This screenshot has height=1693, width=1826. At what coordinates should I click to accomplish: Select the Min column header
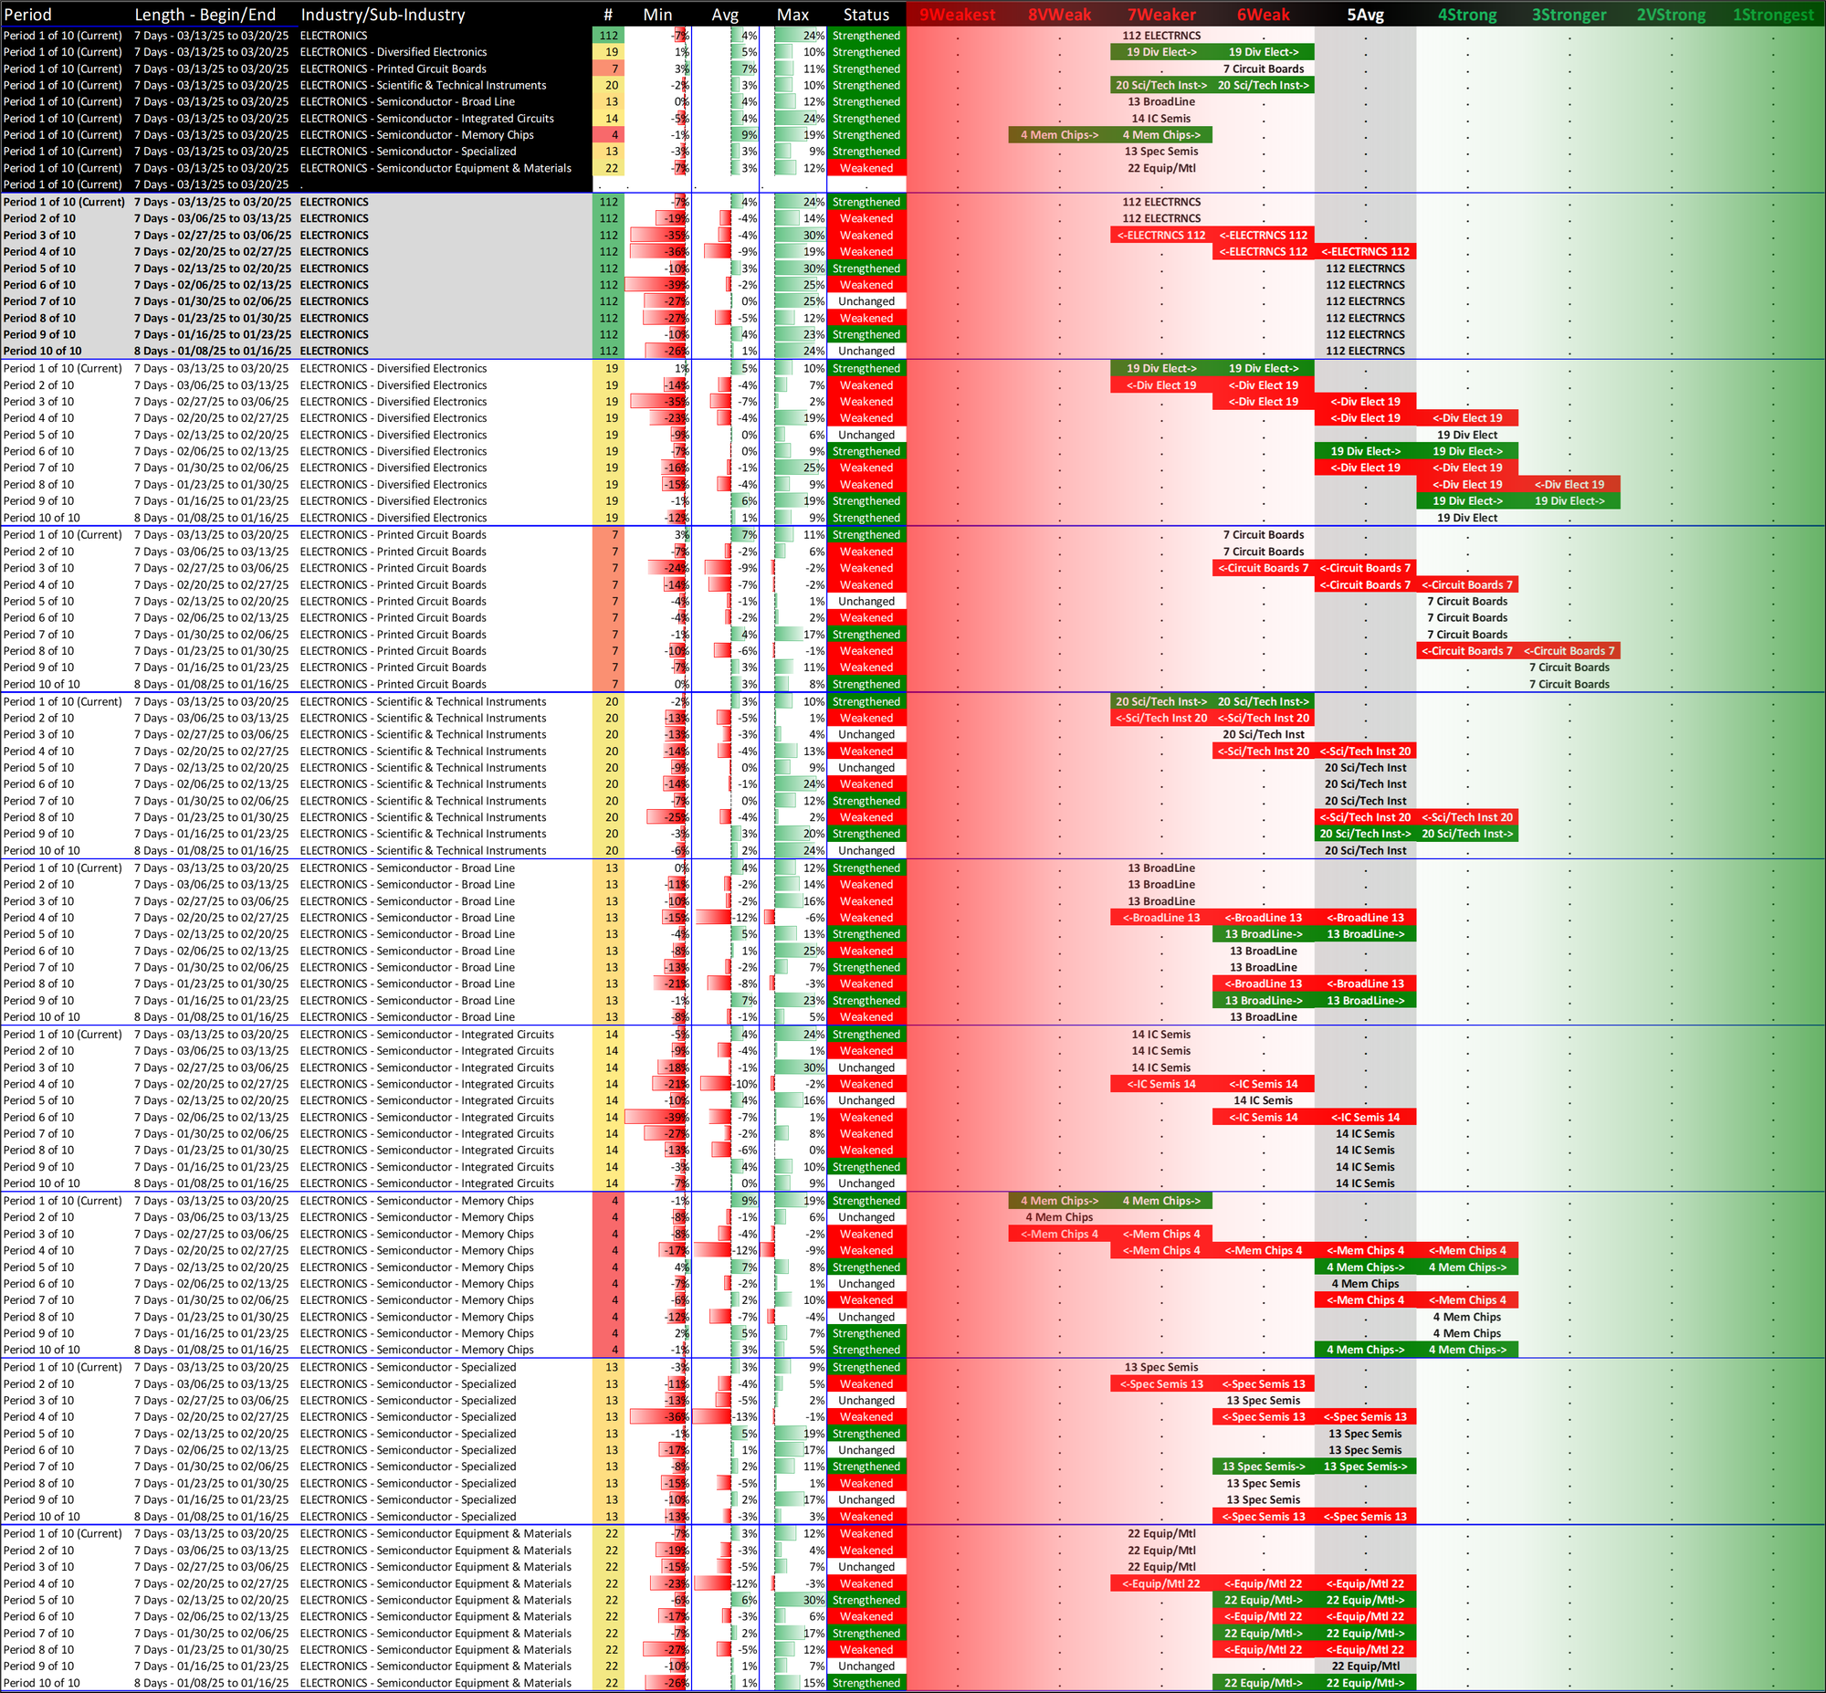tap(657, 15)
